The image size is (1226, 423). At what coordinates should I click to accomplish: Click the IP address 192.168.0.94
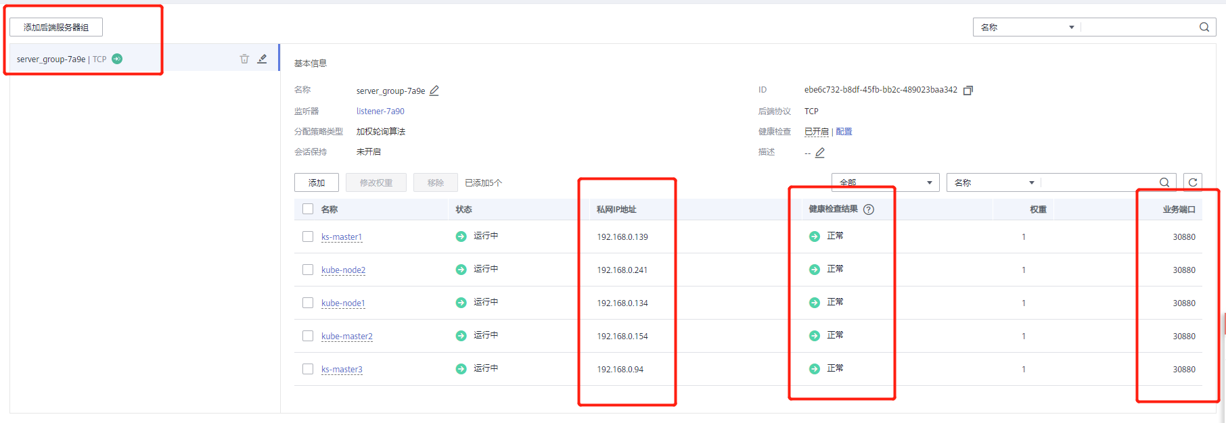[620, 370]
